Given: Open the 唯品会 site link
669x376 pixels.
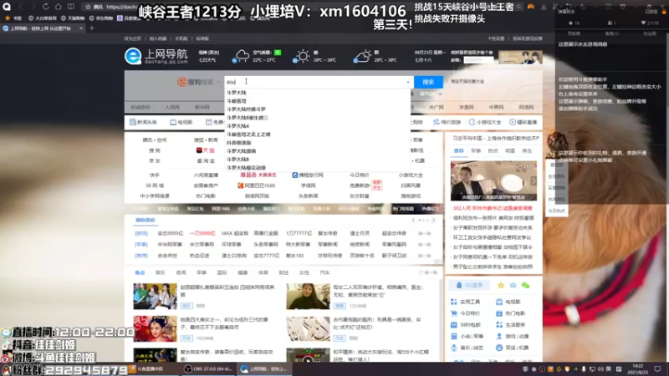Looking at the screenshot, I should (258, 175).
